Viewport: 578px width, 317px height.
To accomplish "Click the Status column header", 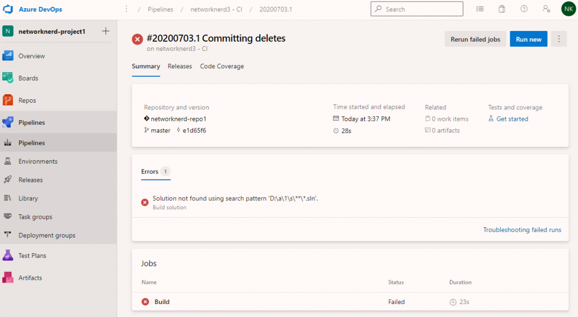I will [x=396, y=283].
